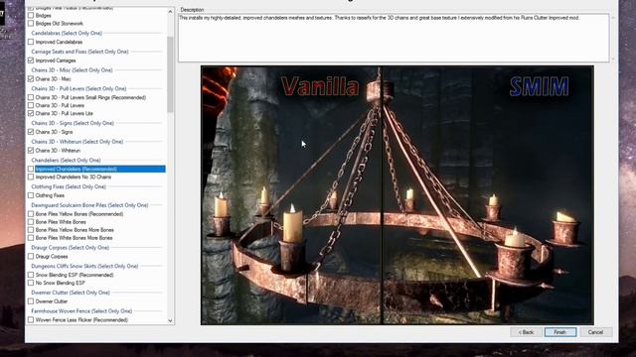Click Chandeliers (Select Only One) header
Viewport: 636px width, 357px height.
[66, 161]
